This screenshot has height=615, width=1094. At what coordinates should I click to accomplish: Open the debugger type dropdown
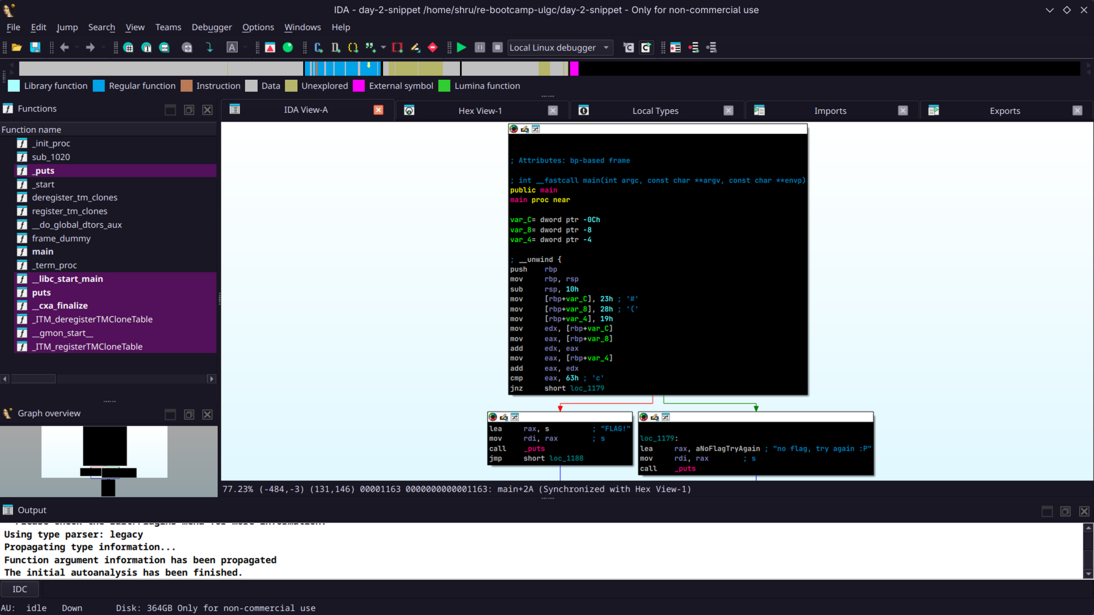560,48
